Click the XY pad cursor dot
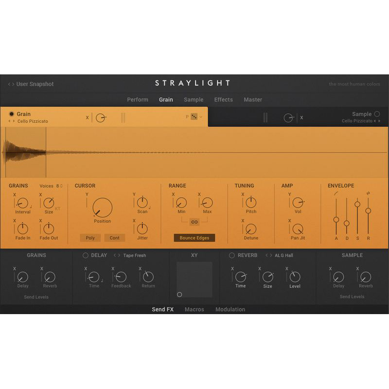 pos(179,295)
